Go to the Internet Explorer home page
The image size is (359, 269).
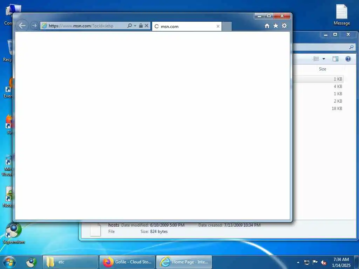click(x=267, y=26)
